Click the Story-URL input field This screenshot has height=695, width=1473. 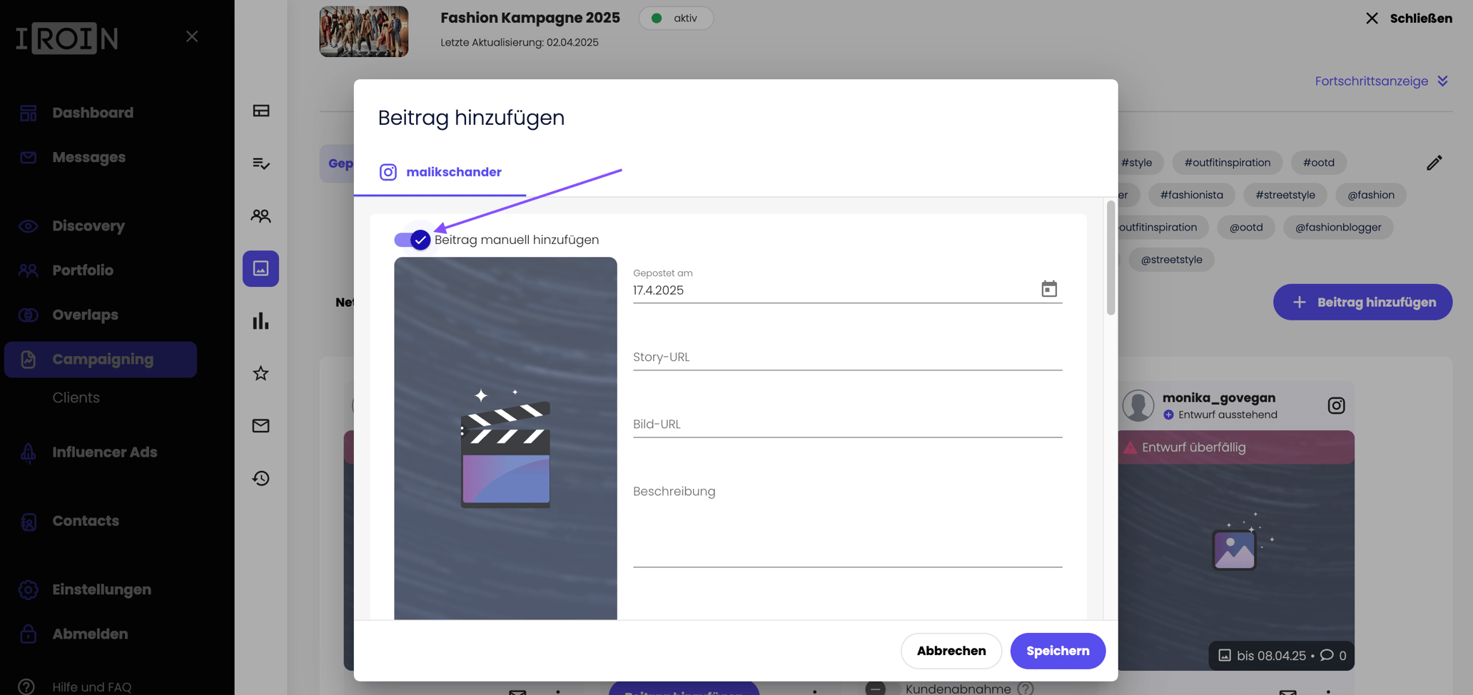(847, 357)
